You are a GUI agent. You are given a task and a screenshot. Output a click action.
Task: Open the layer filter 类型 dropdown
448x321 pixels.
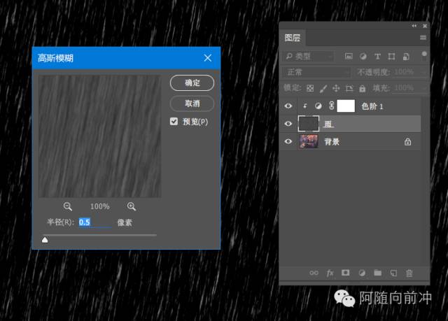coord(309,56)
